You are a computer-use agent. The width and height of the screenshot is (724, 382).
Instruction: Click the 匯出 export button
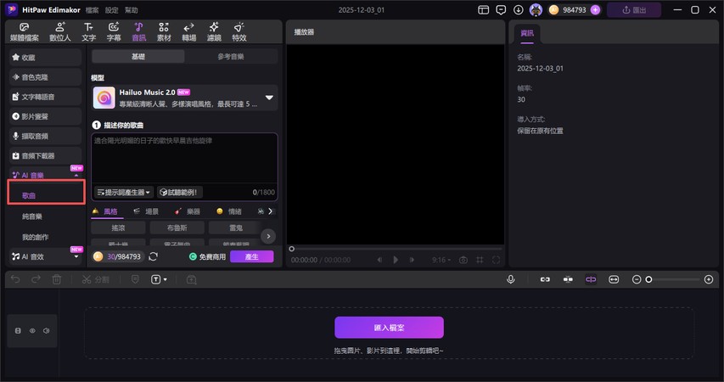pyautogui.click(x=634, y=9)
